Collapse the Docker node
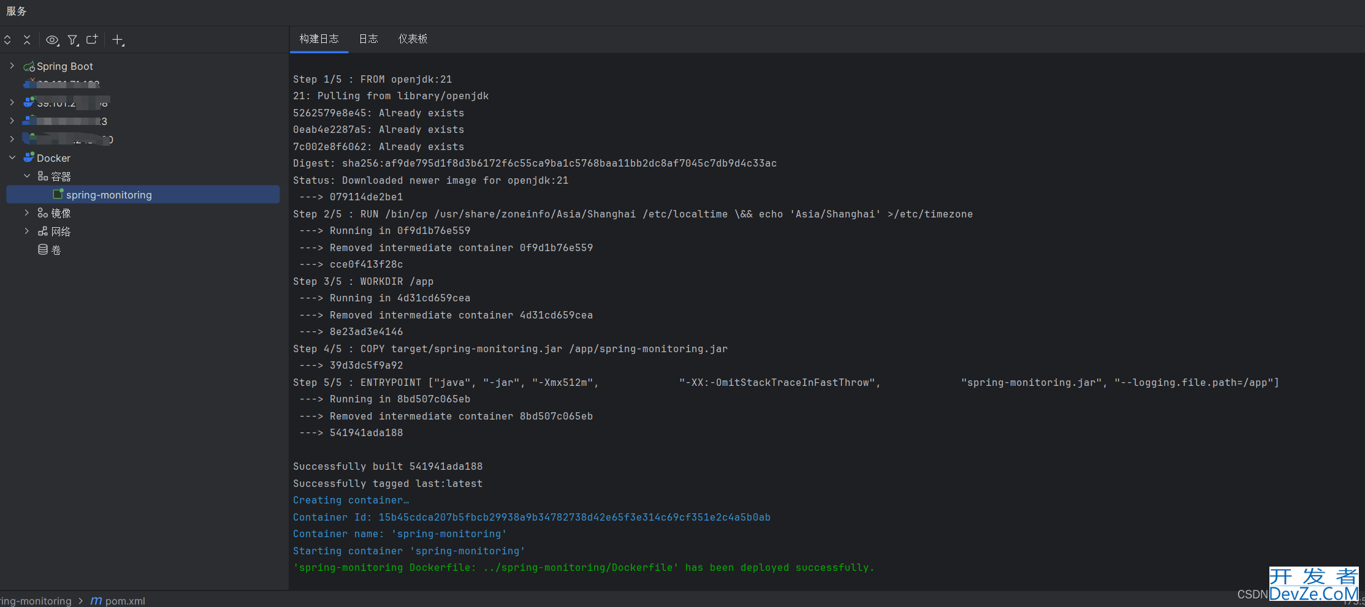This screenshot has height=607, width=1365. click(12, 157)
